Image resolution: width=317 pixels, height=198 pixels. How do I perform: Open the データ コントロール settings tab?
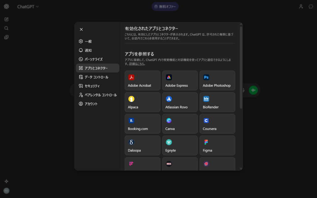[x=97, y=77]
